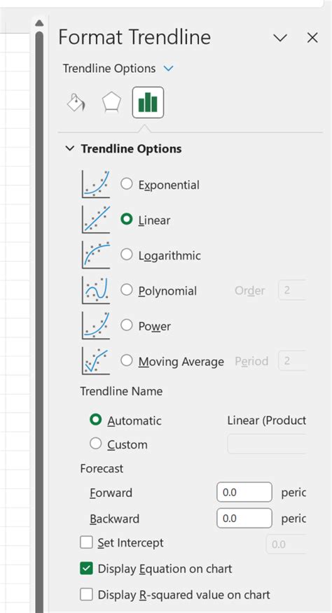This screenshot has height=613, width=332.
Task: Select Custom trendline name option
Action: tap(95, 444)
